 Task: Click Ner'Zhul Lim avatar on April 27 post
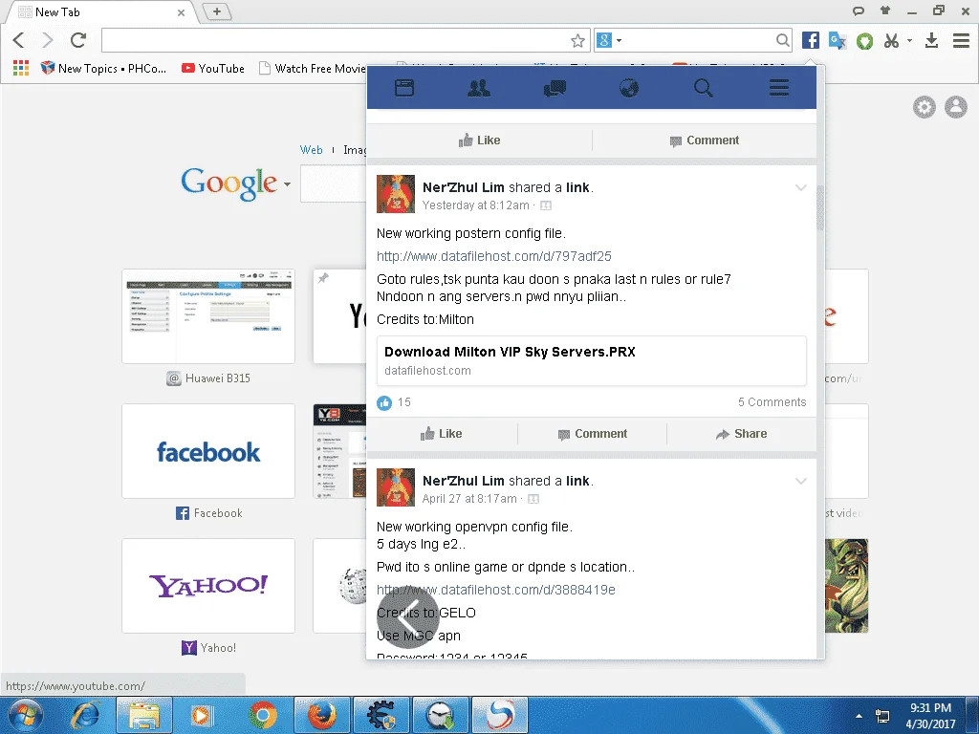click(x=395, y=487)
